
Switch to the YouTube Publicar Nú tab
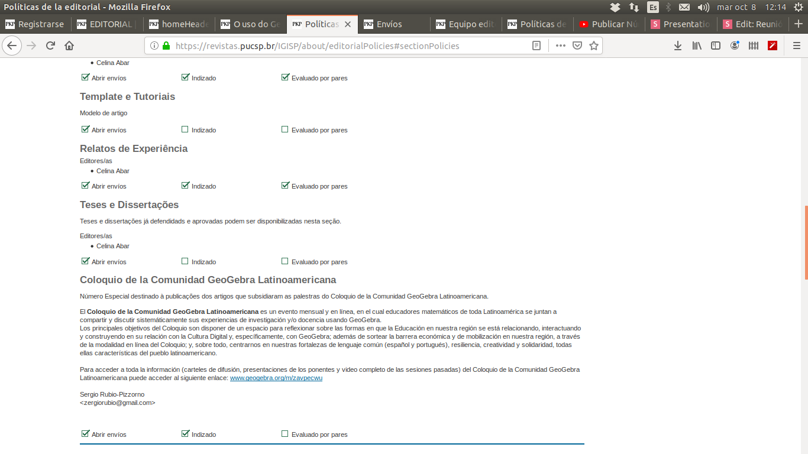tap(609, 24)
